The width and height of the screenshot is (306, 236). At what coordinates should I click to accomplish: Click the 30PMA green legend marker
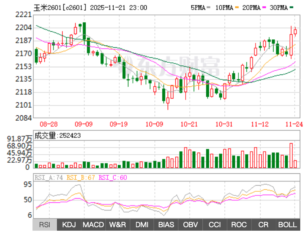tap(292, 8)
